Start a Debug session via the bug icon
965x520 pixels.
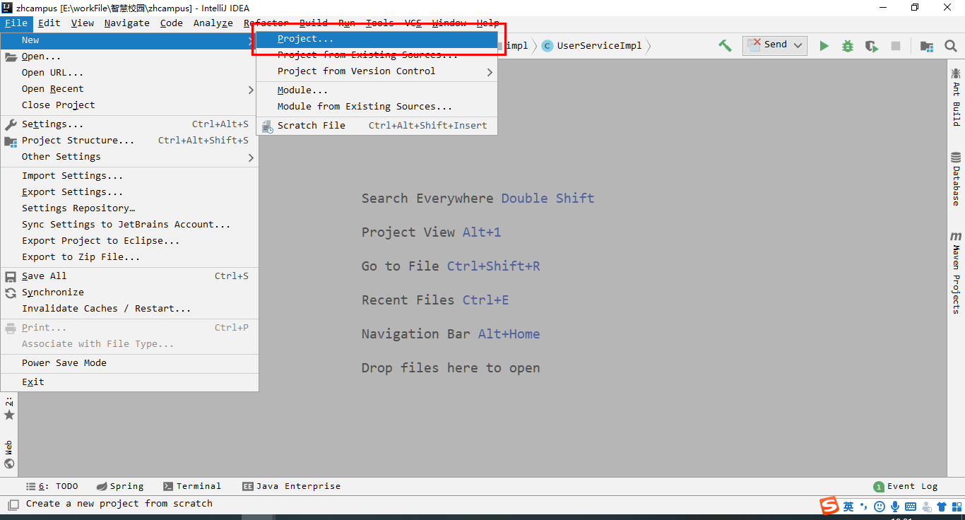click(847, 45)
